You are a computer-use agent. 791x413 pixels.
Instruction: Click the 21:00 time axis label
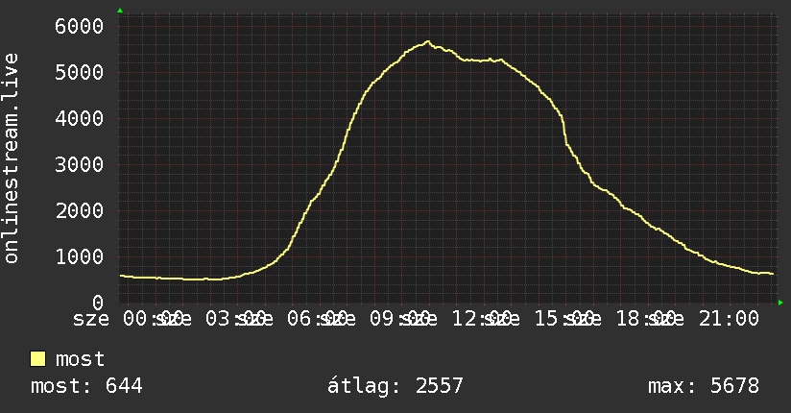[729, 319]
